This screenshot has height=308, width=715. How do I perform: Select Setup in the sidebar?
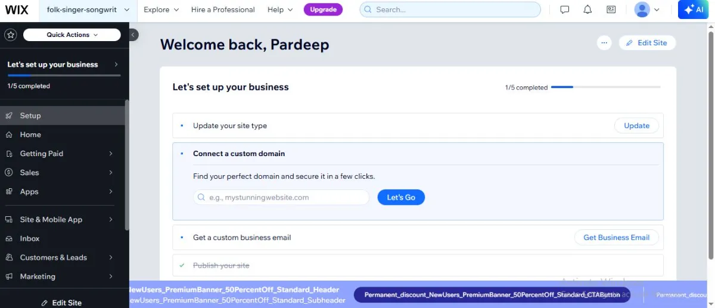[x=63, y=116]
